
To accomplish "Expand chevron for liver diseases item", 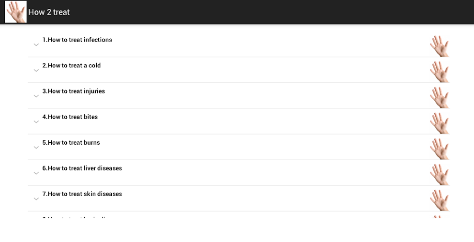I will (36, 173).
